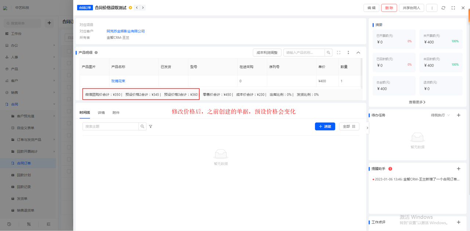Open 工作台 in the sidebar
Image resolution: width=470 pixels, height=231 pixels.
click(28, 34)
